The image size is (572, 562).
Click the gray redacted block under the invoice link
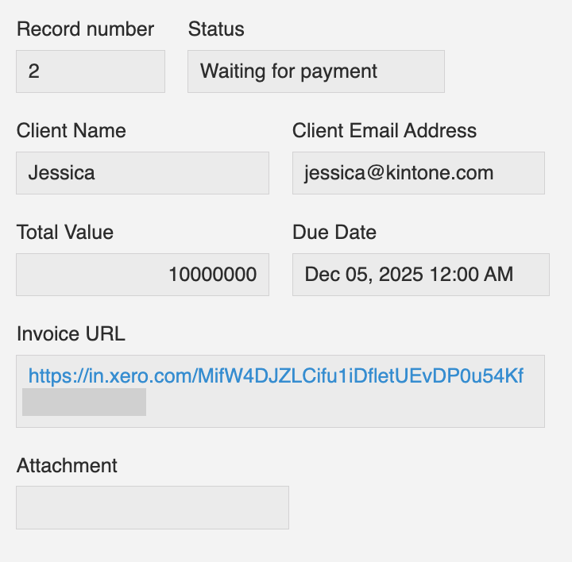click(x=83, y=402)
